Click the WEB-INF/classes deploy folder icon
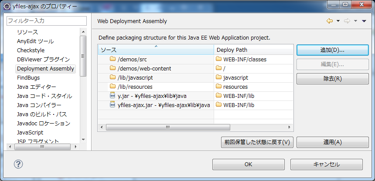The width and height of the screenshot is (375, 181). [x=218, y=59]
